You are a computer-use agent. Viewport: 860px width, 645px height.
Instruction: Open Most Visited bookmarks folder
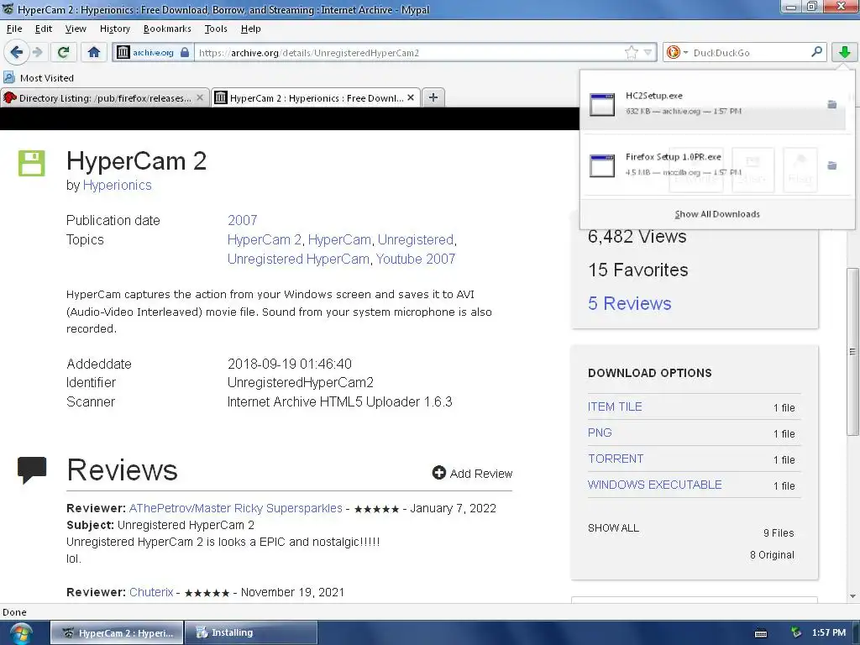[x=39, y=78]
